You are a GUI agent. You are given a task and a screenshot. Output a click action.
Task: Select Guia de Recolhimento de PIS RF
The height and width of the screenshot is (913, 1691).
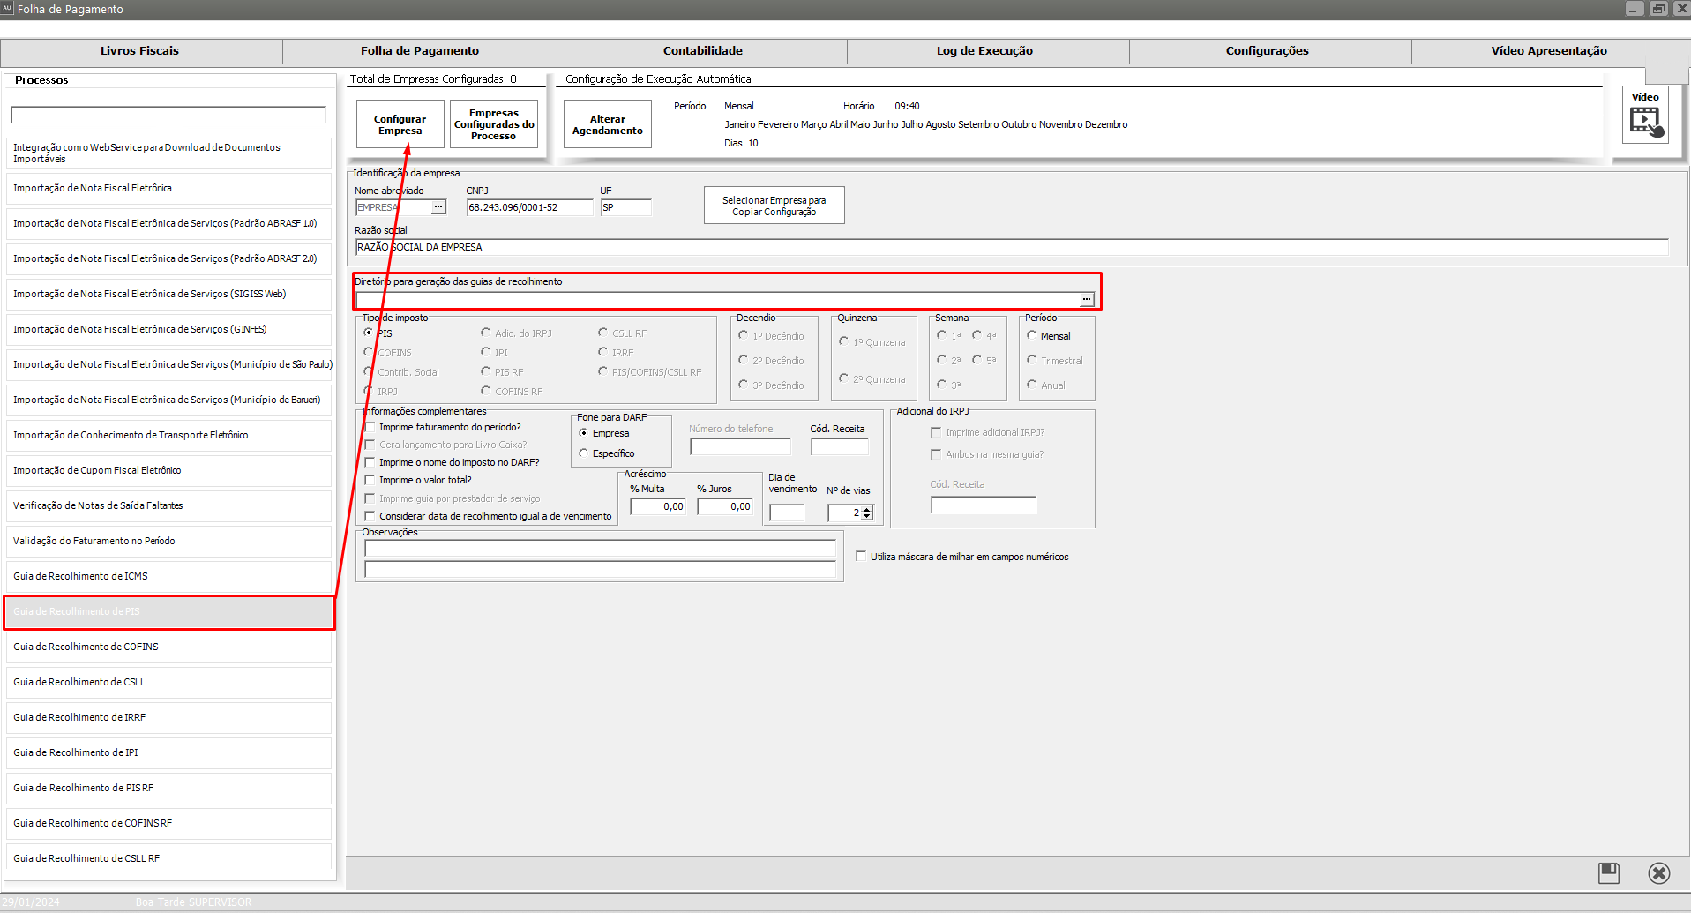click(x=168, y=789)
